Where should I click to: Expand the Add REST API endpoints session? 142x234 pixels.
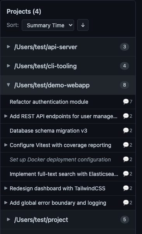[6, 116]
